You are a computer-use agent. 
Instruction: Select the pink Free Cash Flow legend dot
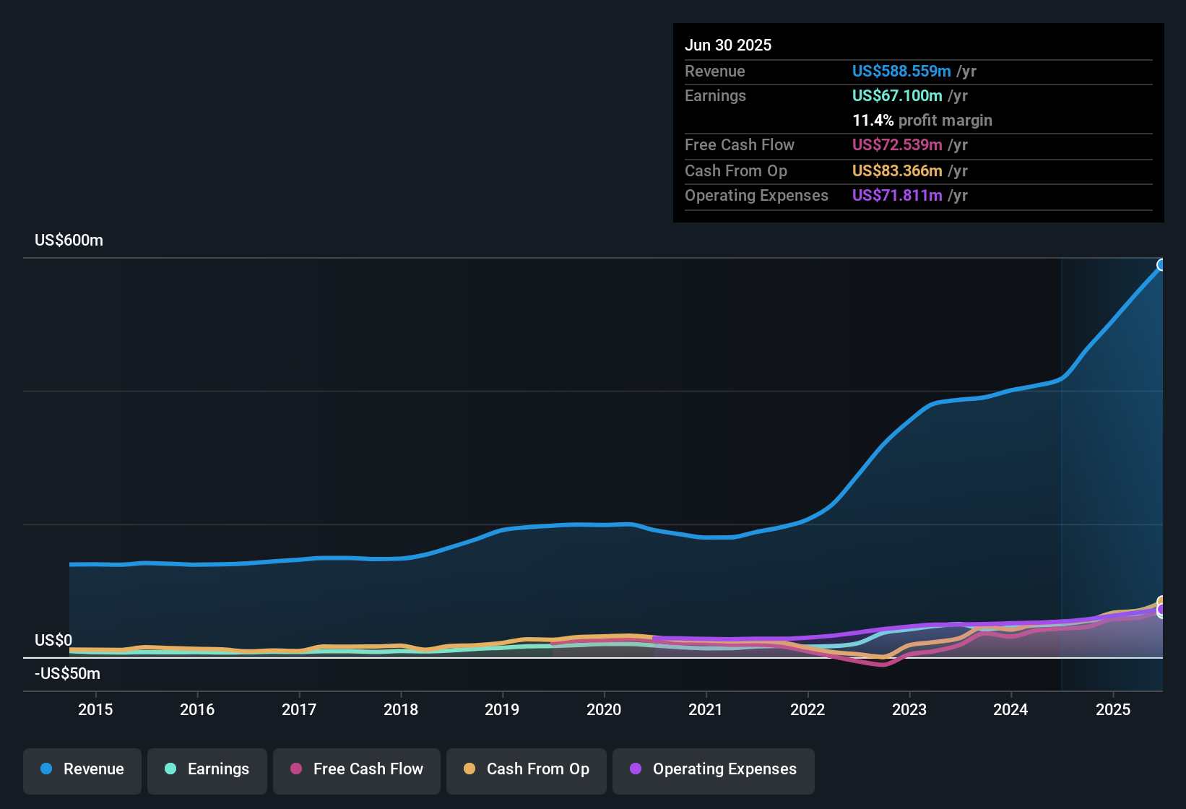click(295, 769)
